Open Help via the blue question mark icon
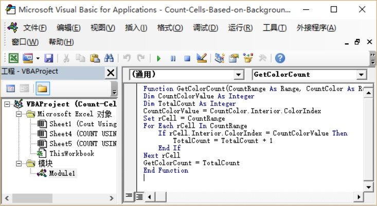Screen dimensions: 377x206 (x=280, y=58)
